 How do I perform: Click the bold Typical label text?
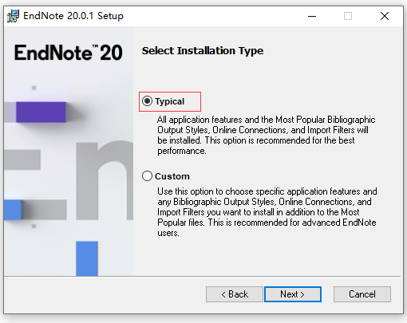pos(169,101)
